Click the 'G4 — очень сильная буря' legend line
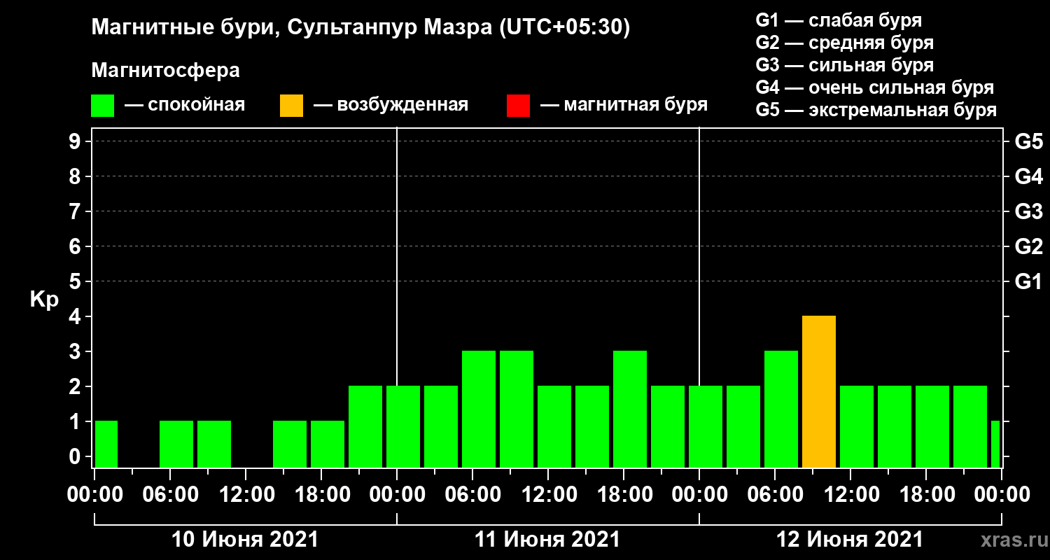 pos(875,87)
